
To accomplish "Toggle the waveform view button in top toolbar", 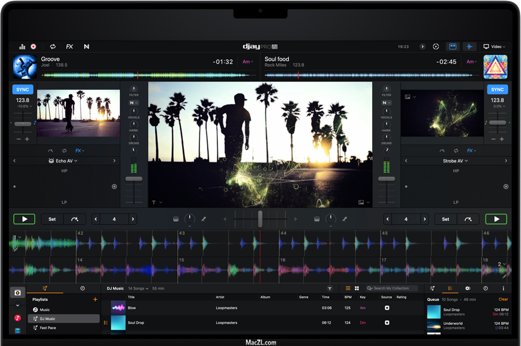I will (x=469, y=47).
